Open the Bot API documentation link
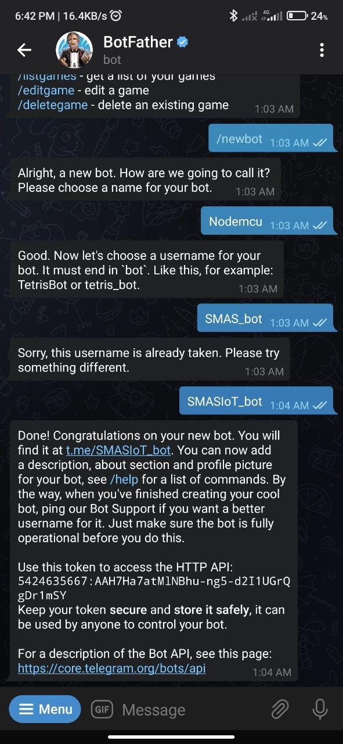Screen dimensions: 343x744 tap(111, 668)
